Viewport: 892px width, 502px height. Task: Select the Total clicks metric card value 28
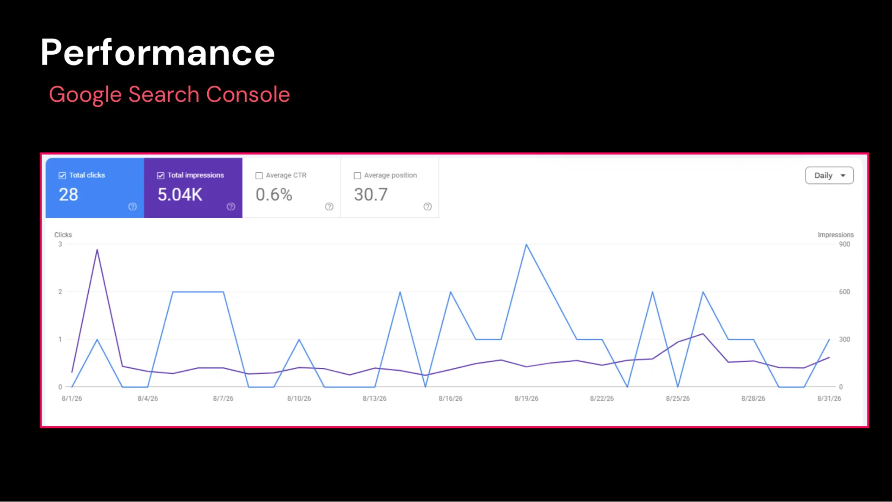tap(68, 195)
